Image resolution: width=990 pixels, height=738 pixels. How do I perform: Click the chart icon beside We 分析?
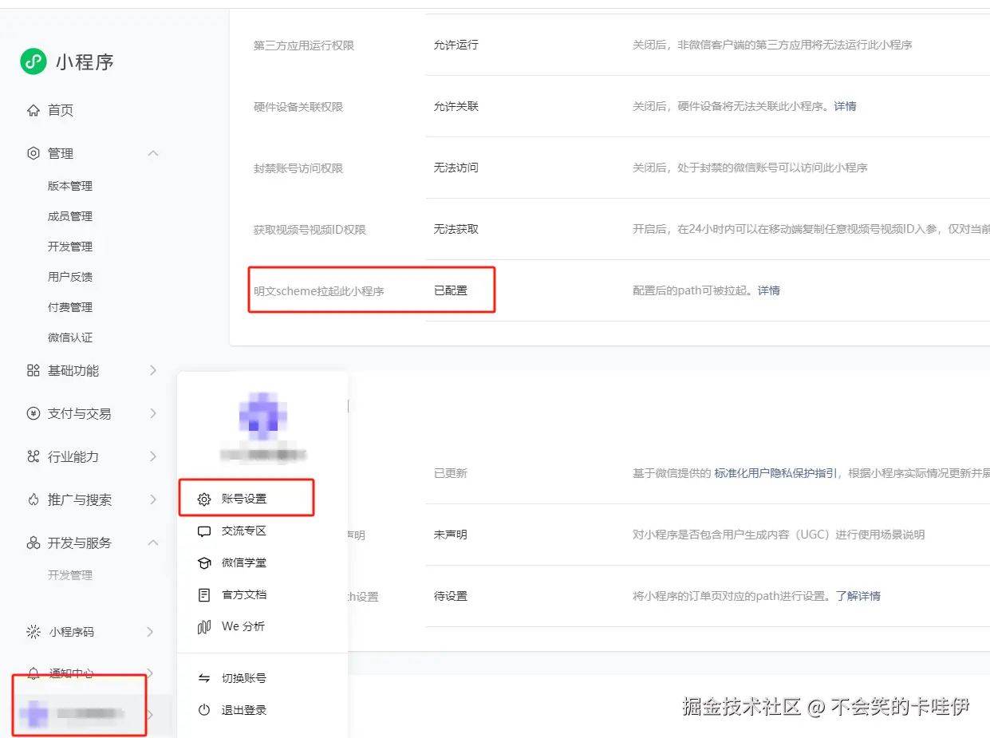204,626
